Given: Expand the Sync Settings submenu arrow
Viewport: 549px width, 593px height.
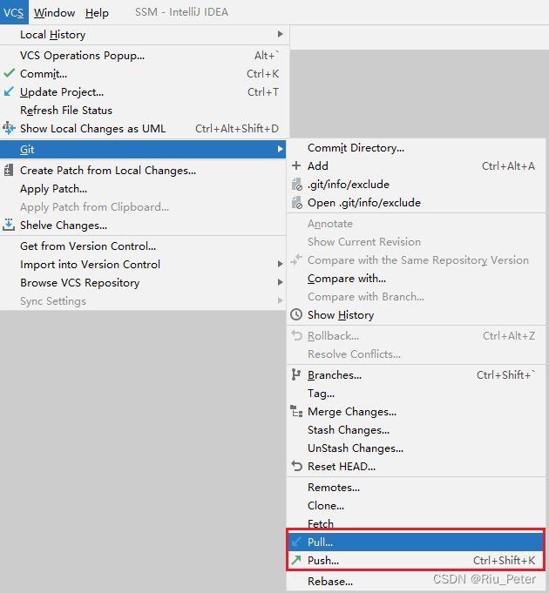Looking at the screenshot, I should tap(280, 300).
